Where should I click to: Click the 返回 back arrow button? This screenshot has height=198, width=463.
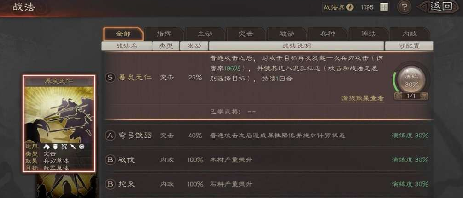(440, 7)
